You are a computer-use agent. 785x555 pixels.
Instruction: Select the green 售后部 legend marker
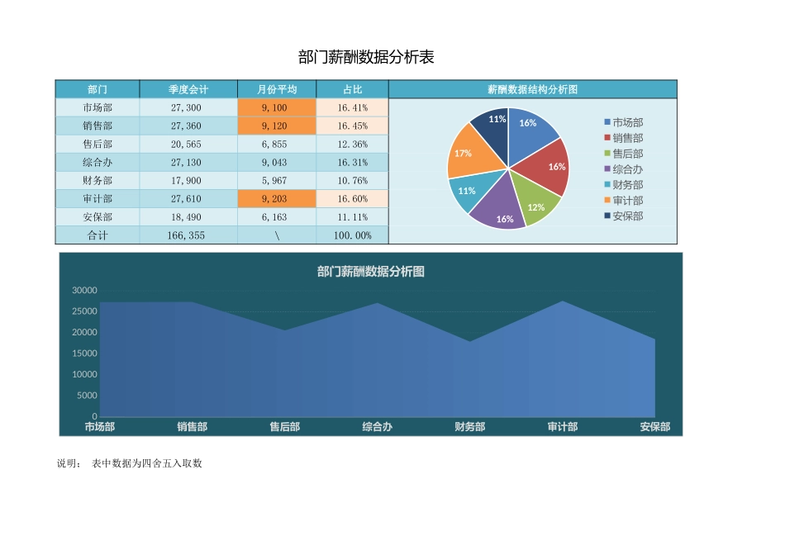tap(606, 153)
